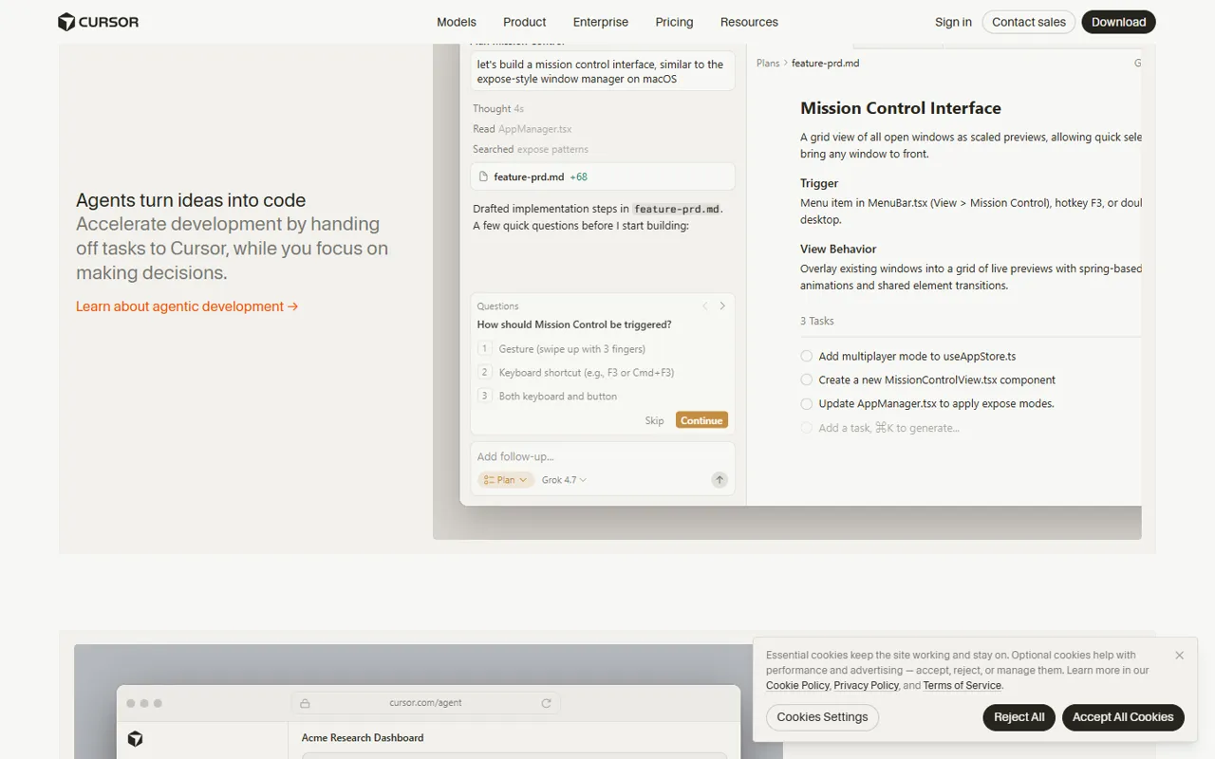Open Cookies Settings

point(822,717)
